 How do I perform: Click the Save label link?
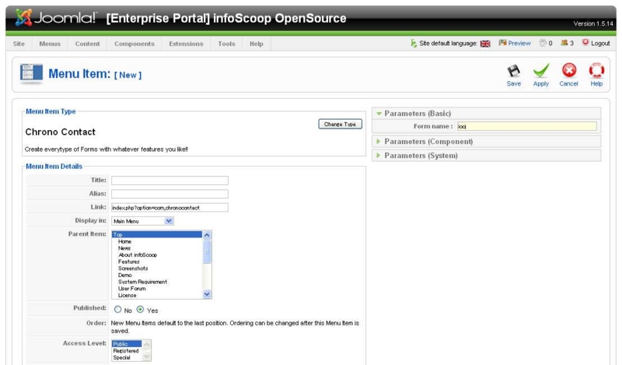click(514, 84)
